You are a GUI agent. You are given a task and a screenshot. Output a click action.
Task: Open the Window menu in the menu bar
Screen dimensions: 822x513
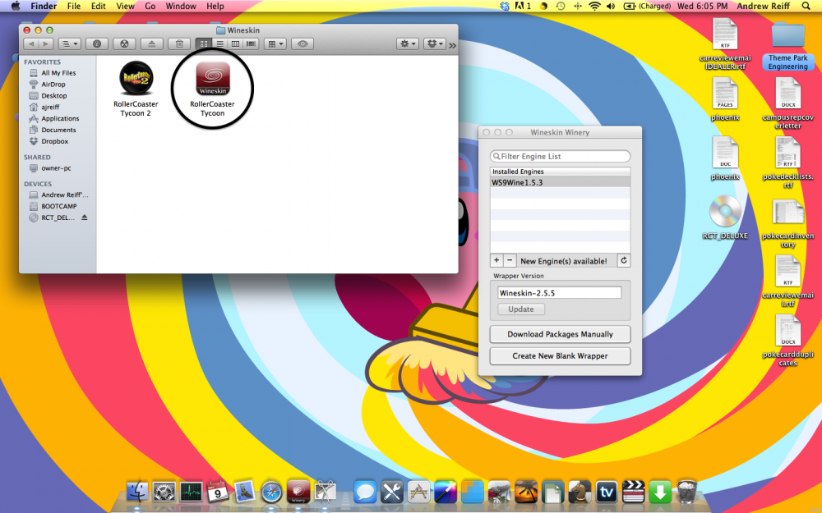point(181,6)
